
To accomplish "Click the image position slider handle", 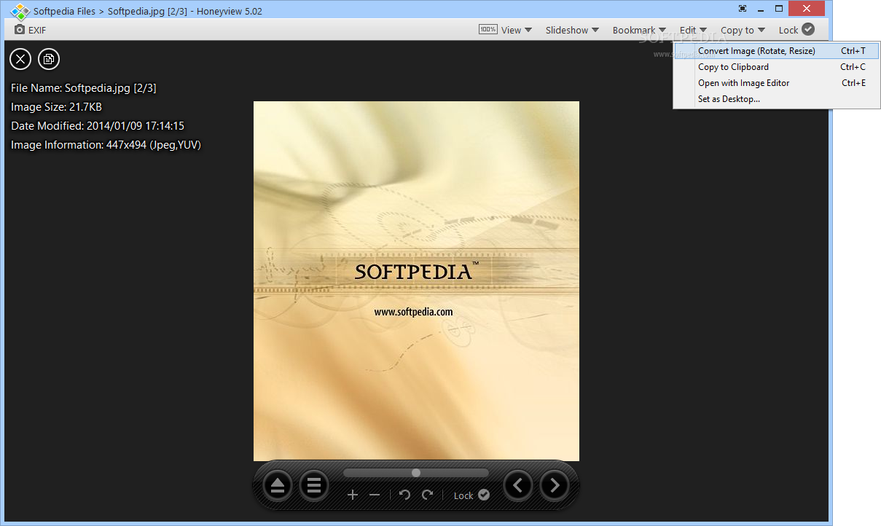I will pyautogui.click(x=416, y=473).
